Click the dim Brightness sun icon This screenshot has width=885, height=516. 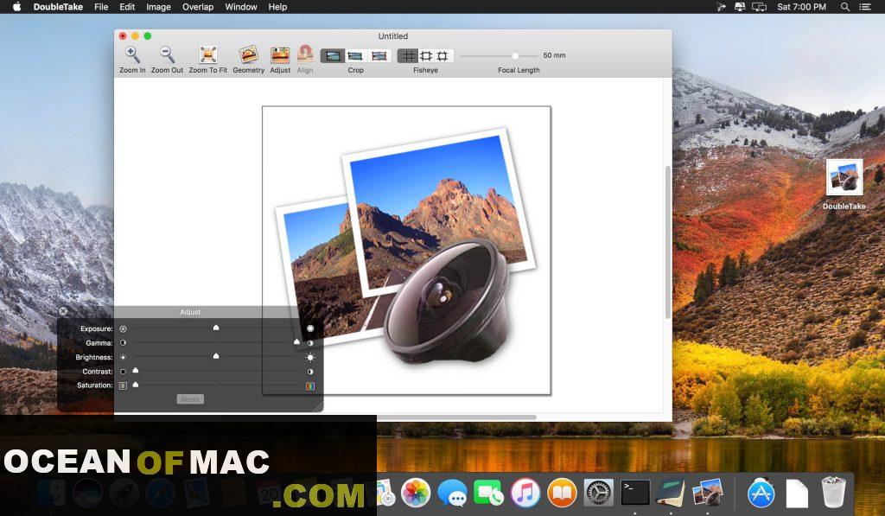click(x=123, y=357)
